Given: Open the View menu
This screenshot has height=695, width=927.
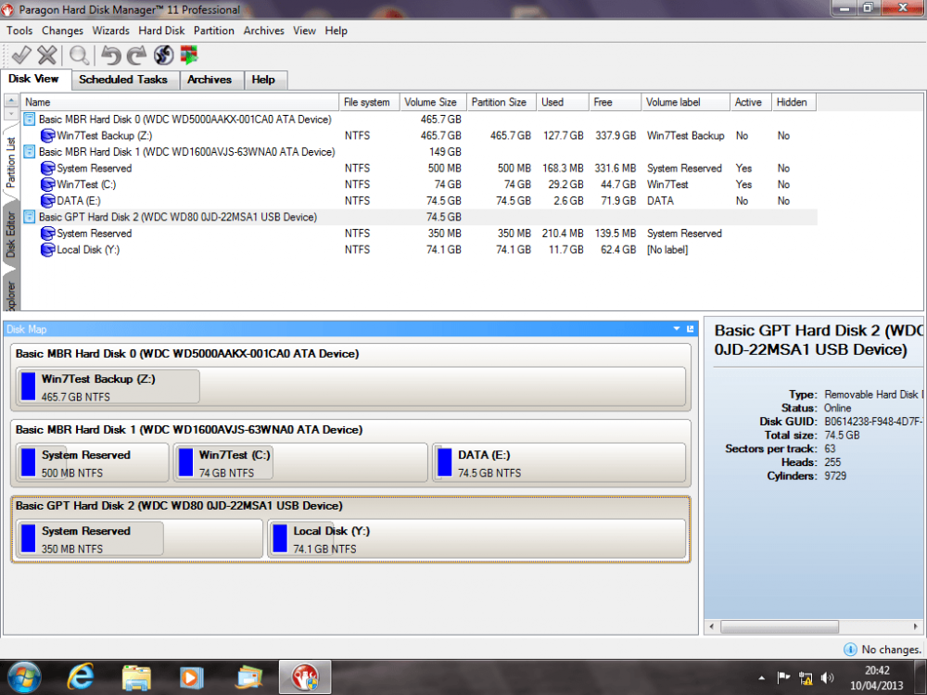Looking at the screenshot, I should click(304, 31).
